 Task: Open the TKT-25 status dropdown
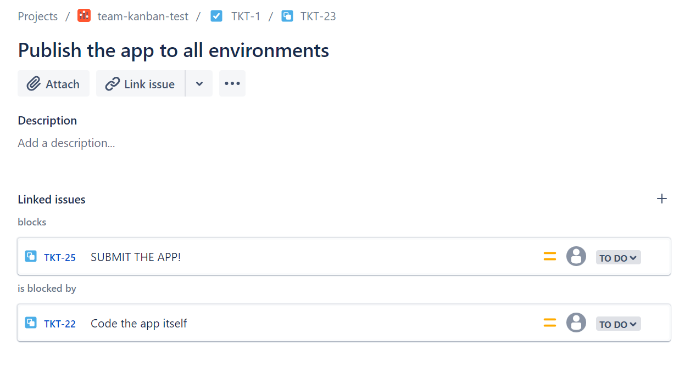pos(618,257)
